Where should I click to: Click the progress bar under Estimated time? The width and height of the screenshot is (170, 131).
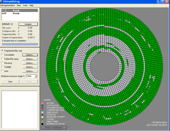pyautogui.click(x=20, y=44)
